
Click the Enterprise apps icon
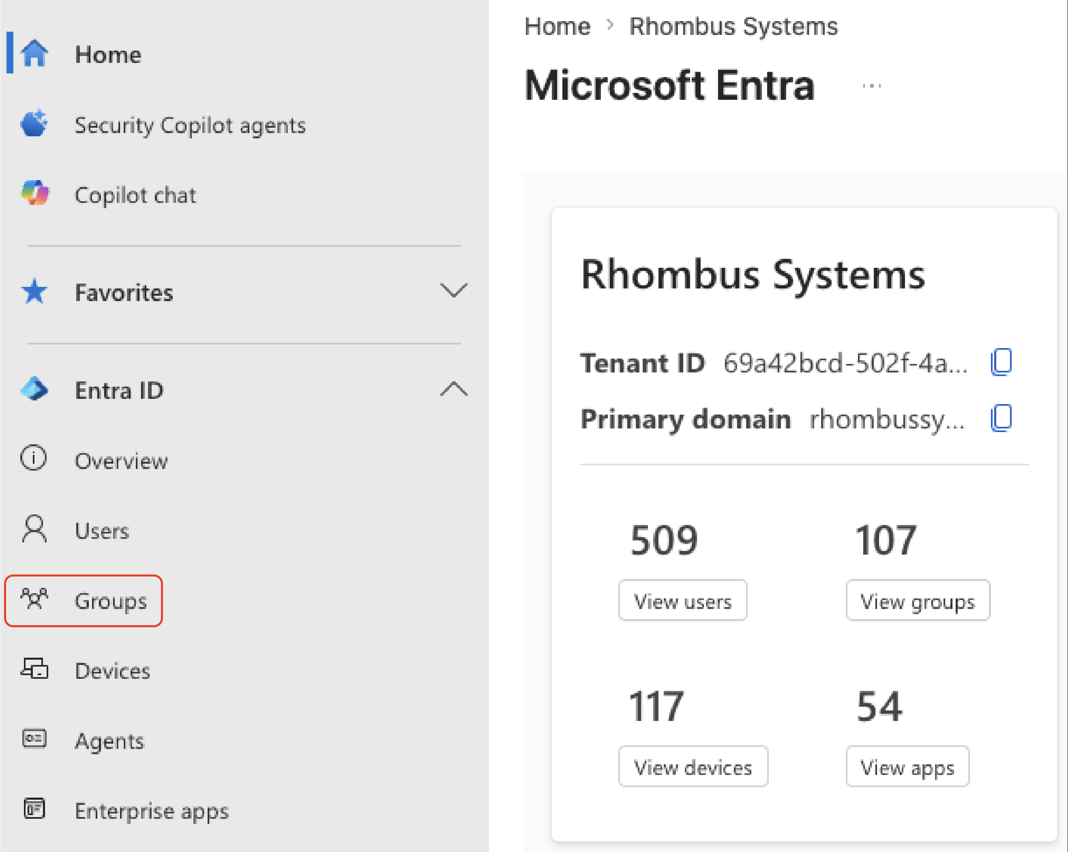(x=34, y=809)
